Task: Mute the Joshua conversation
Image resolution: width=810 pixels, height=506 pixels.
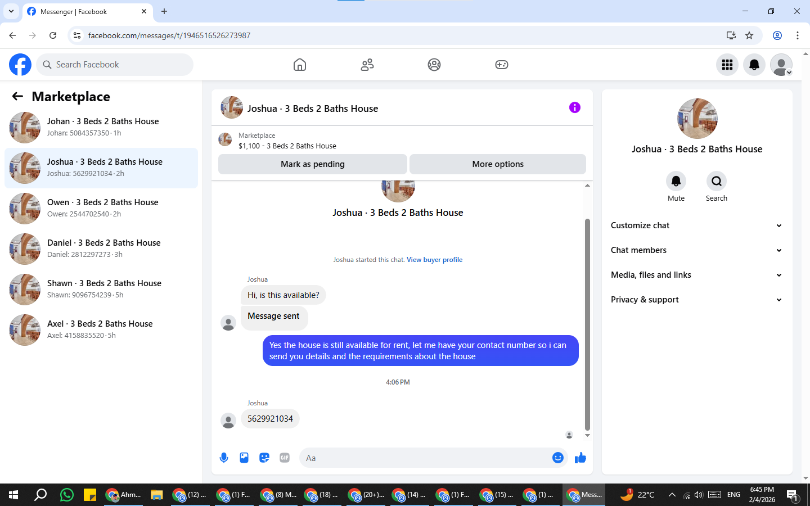Action: click(x=676, y=181)
